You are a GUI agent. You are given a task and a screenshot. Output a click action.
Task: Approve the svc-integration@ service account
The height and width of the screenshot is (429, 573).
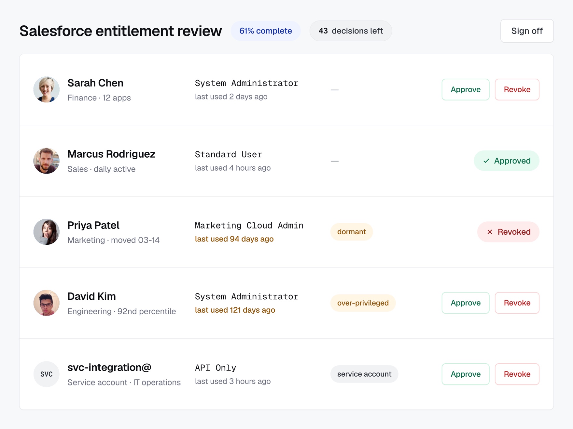(x=466, y=374)
